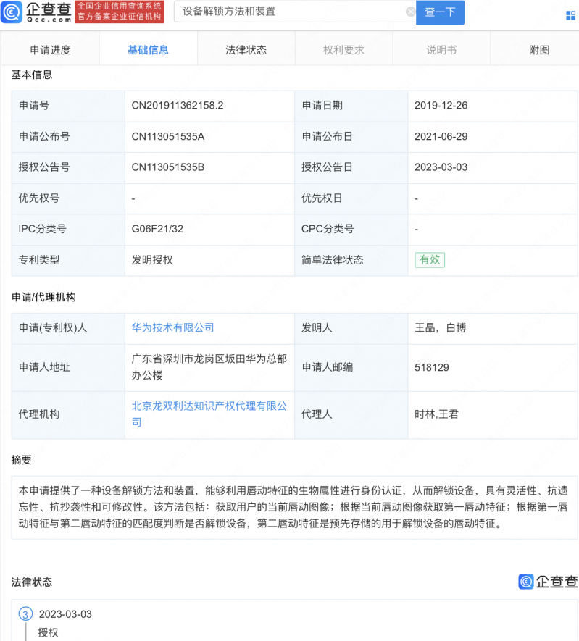The height and width of the screenshot is (641, 579).
Task: Click the timeline date 2023-03-03
Action: (x=65, y=614)
